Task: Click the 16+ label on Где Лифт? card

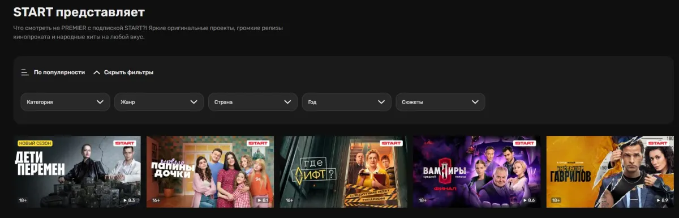Action: point(290,200)
